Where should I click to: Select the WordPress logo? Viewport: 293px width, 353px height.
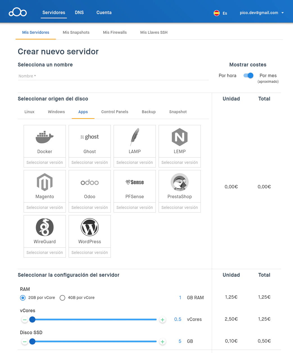point(90,227)
